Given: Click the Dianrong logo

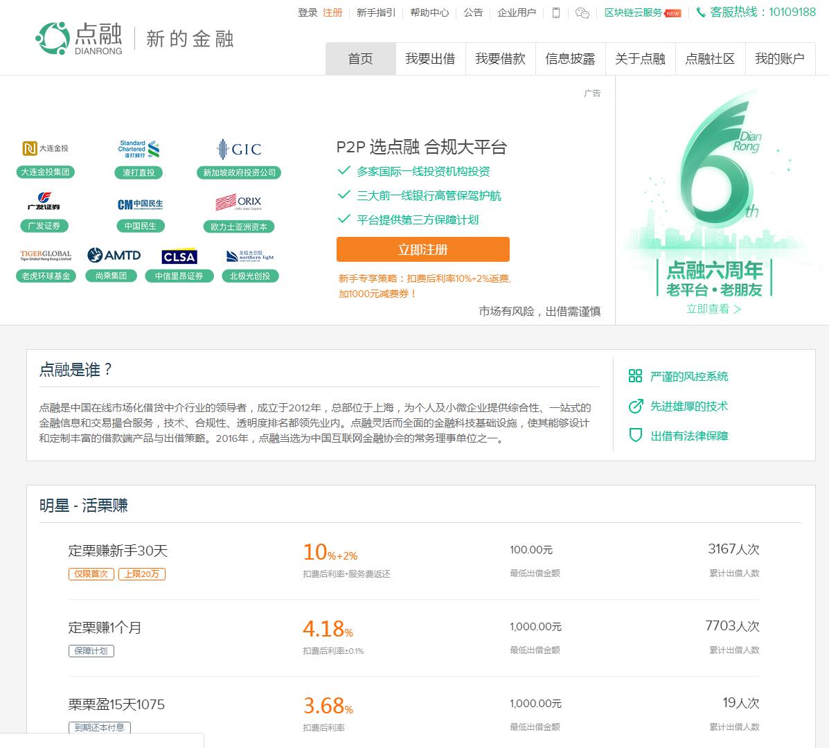Looking at the screenshot, I should pyautogui.click(x=80, y=38).
